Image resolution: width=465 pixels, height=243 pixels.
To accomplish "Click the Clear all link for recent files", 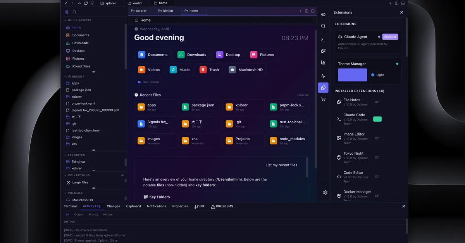I will pyautogui.click(x=303, y=95).
